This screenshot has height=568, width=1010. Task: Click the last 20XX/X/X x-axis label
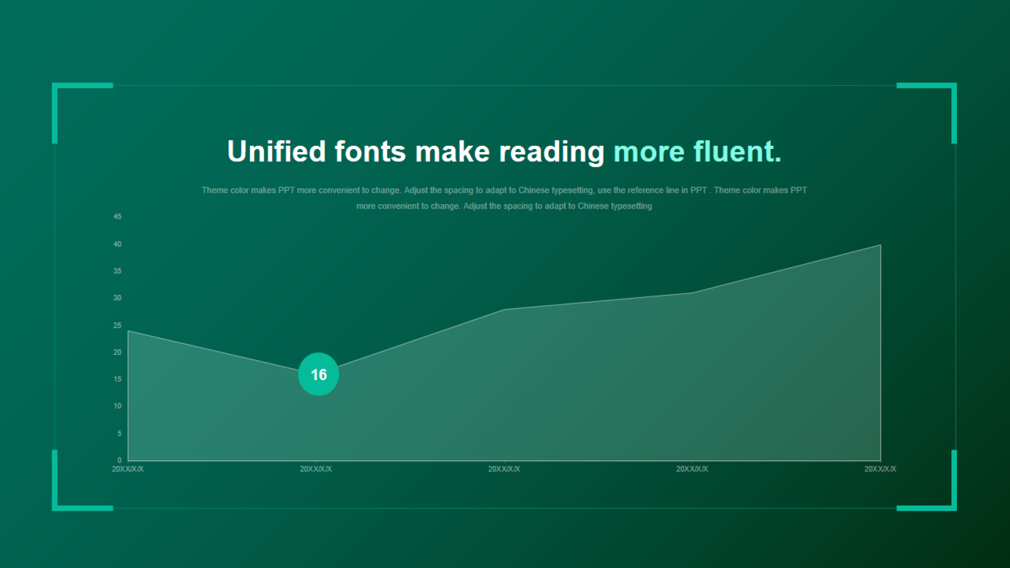(880, 469)
